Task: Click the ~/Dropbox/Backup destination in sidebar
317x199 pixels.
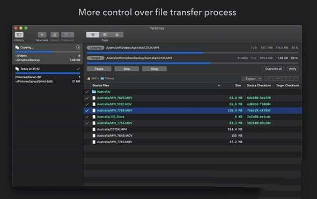Action: (x=27, y=60)
